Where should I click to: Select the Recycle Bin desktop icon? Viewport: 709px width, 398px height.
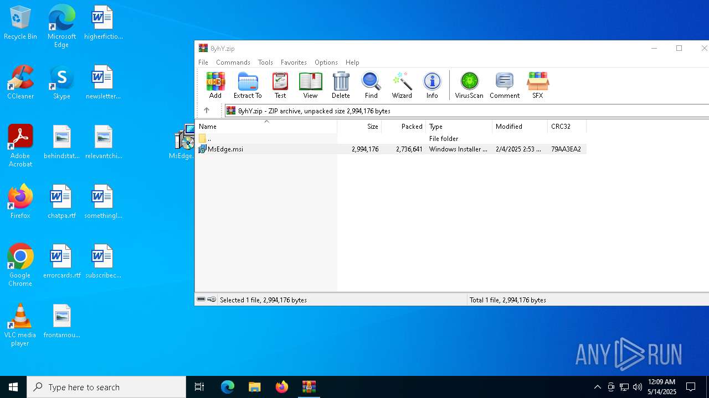[x=20, y=23]
